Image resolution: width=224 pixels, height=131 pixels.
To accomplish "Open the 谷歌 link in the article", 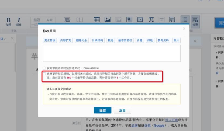I will pyautogui.click(x=147, y=125).
